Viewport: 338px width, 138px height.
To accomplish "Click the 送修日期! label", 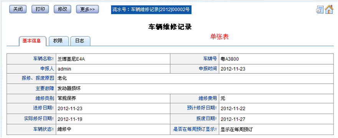I will 43,108.
